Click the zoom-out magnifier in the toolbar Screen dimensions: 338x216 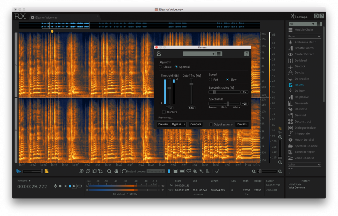tap(88, 171)
